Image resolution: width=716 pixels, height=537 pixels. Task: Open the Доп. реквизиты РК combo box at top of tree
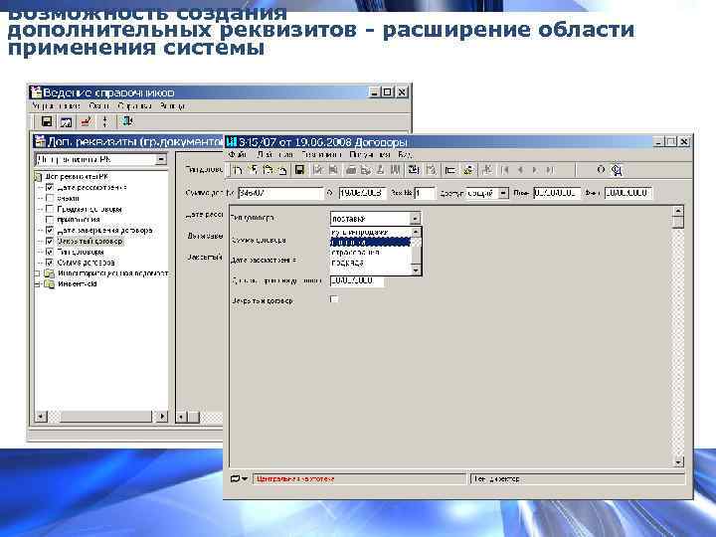[x=161, y=159]
